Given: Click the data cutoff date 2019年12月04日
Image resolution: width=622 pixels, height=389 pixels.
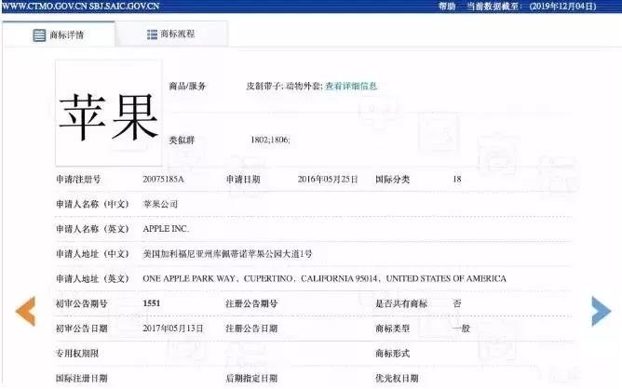Looking at the screenshot, I should coord(562,6).
